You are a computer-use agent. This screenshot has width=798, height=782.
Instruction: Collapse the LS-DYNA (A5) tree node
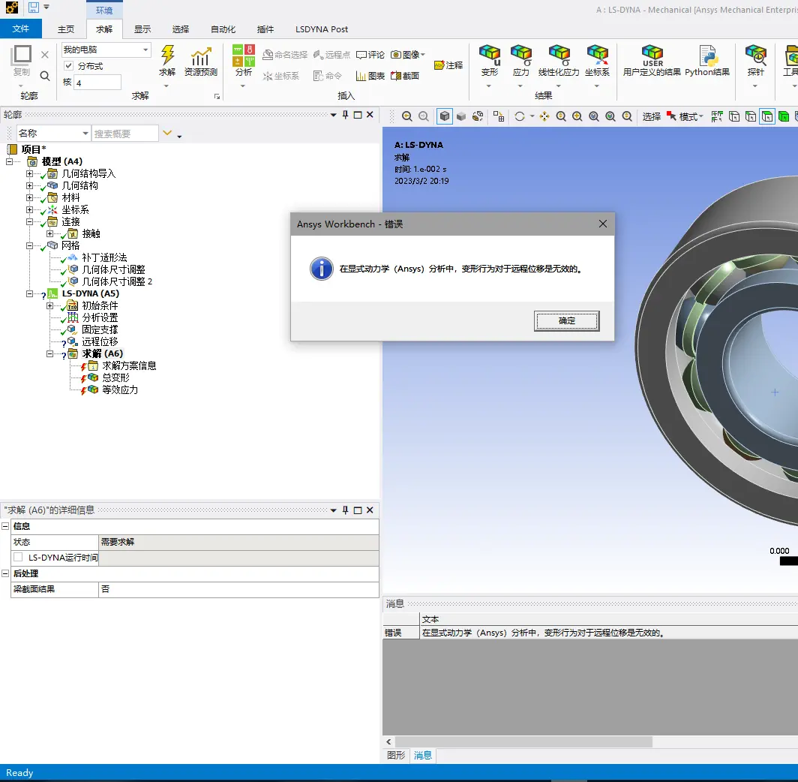[x=29, y=293]
